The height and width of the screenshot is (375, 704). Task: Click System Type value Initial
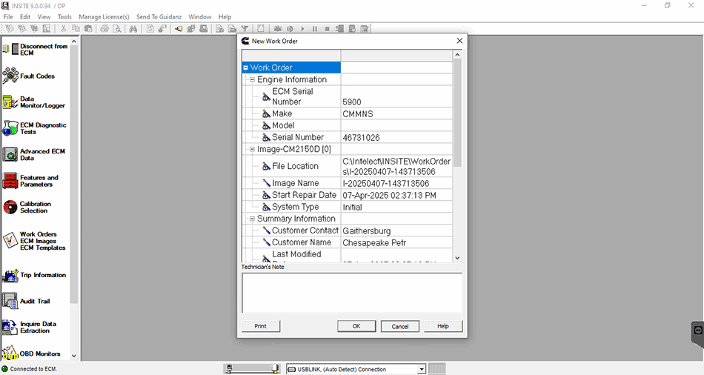coord(352,208)
